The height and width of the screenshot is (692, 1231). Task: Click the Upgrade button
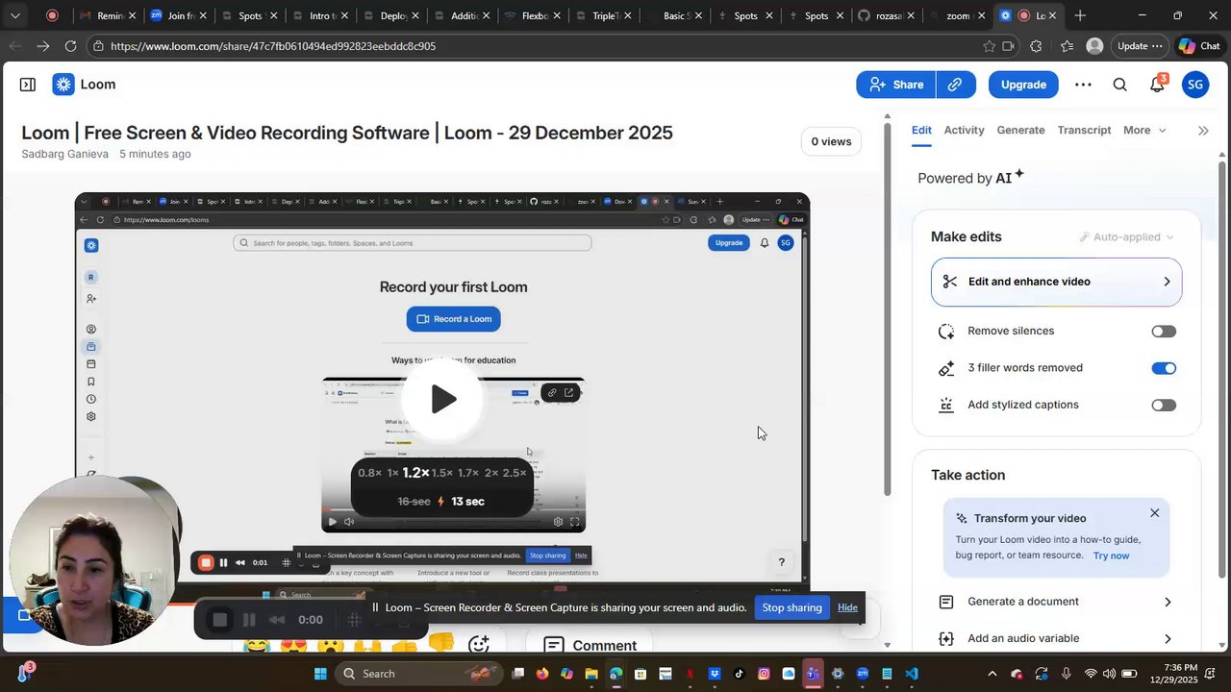point(1023,85)
